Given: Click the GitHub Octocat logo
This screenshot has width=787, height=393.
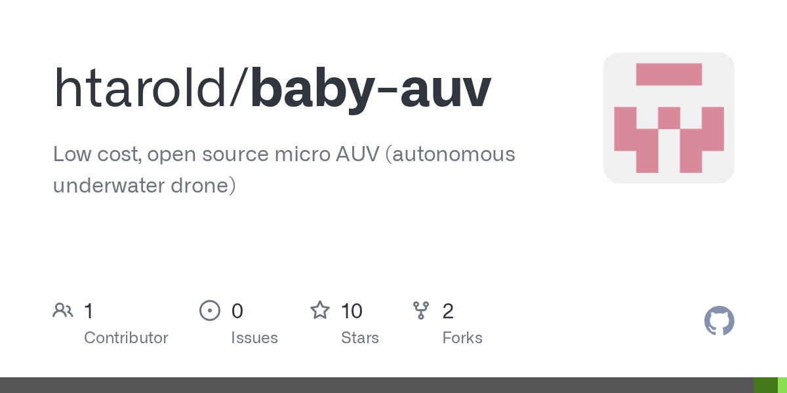Looking at the screenshot, I should [719, 321].
